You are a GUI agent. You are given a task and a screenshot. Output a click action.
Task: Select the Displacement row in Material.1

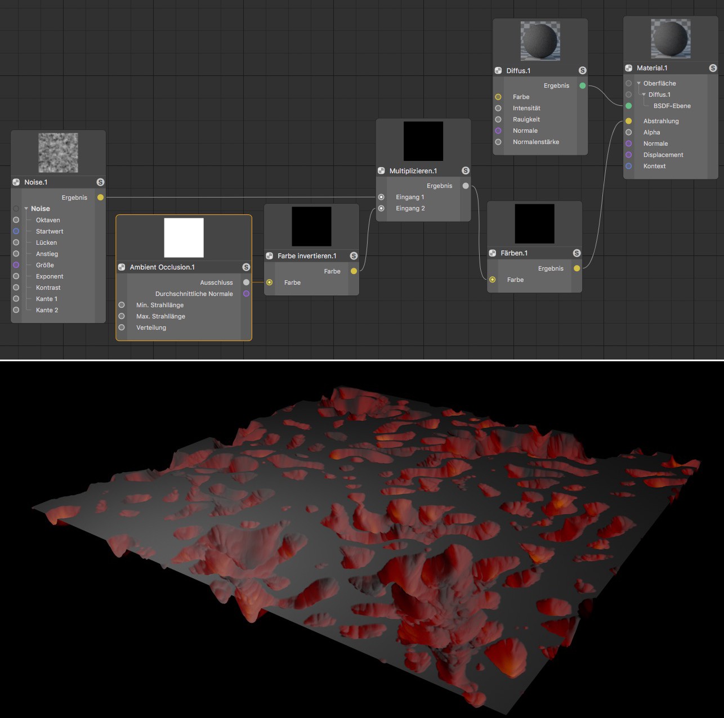(663, 155)
